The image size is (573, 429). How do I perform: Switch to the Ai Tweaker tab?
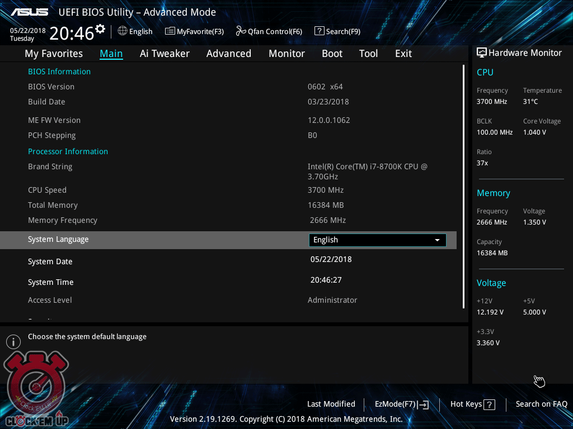(165, 54)
